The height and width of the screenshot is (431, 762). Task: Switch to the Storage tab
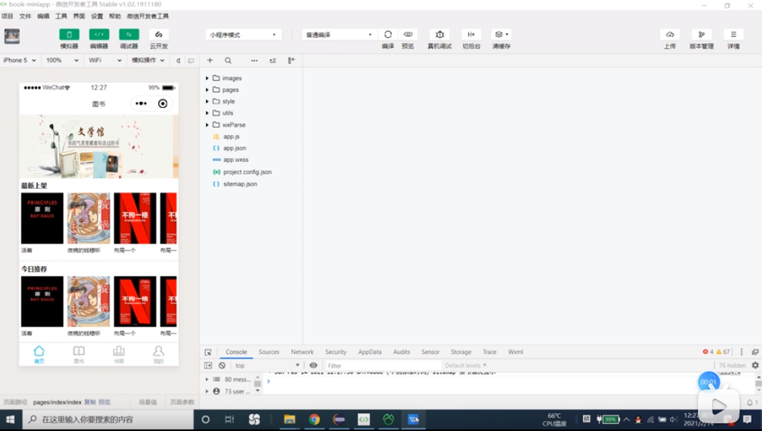(x=460, y=352)
